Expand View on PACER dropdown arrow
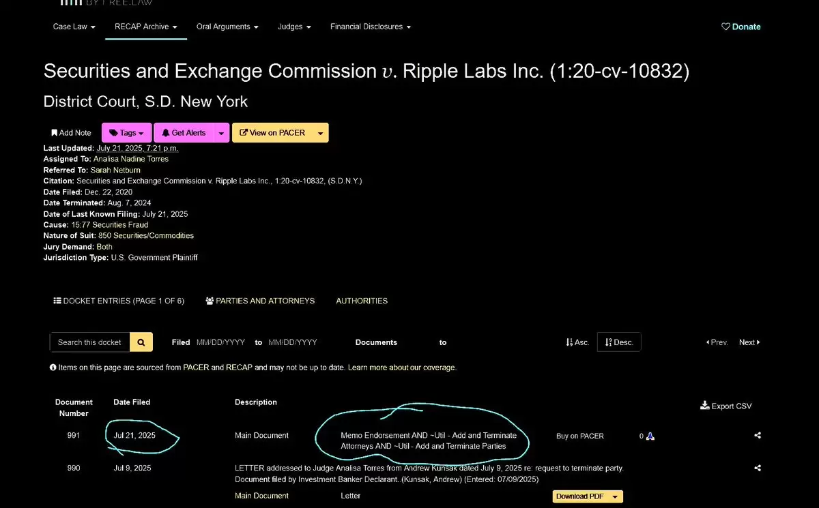This screenshot has height=508, width=819. point(321,133)
